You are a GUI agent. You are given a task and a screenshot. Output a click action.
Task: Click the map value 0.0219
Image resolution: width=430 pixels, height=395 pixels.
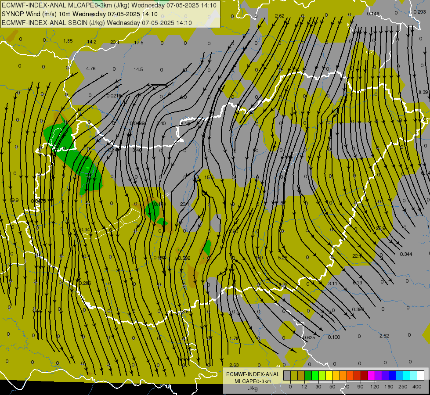coord(114,96)
